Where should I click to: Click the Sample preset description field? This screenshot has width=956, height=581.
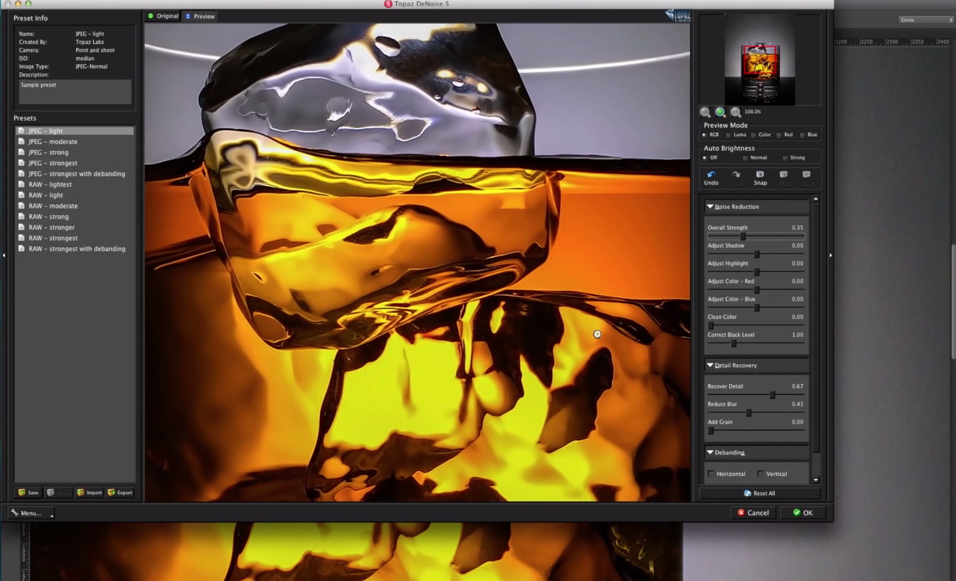(x=75, y=91)
